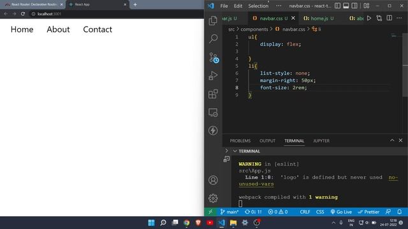408x229 pixels.
Task: Open the Contact link in the browser page
Action: 98,29
